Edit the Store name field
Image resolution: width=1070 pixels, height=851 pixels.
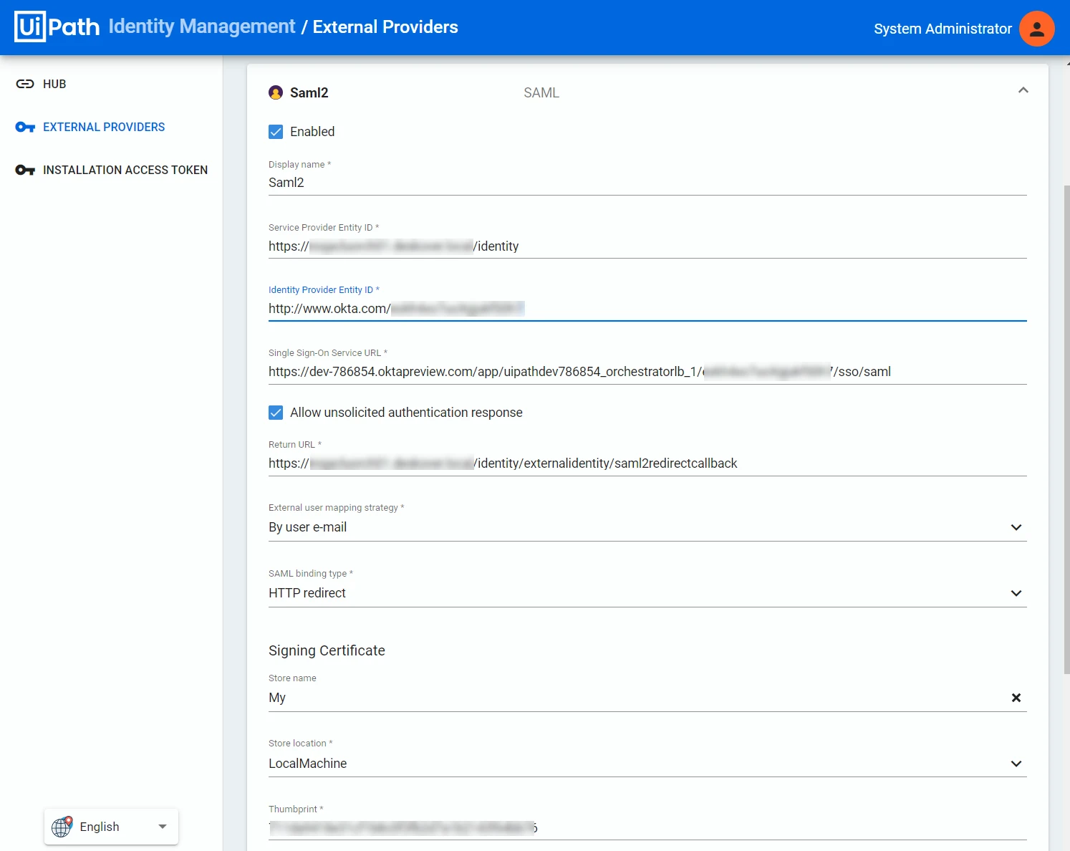click(636, 698)
